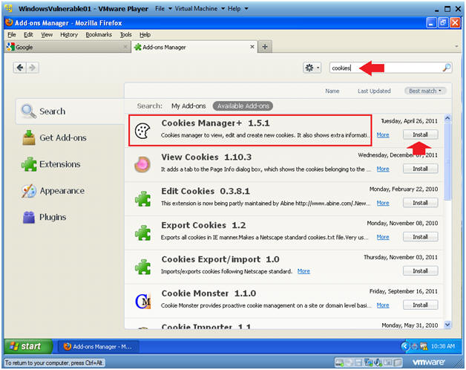Open Firefox Tools menu

(x=125, y=35)
